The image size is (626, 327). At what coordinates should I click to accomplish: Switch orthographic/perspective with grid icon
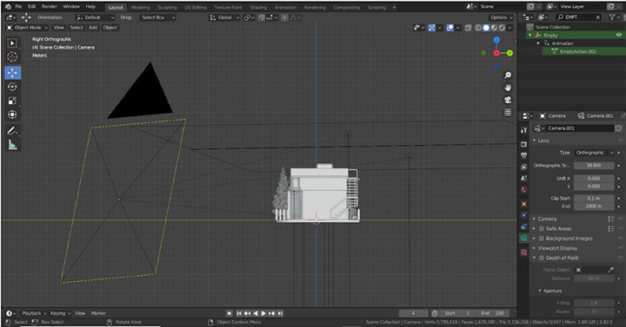(x=508, y=112)
